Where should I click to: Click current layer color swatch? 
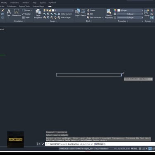[x=53, y=10]
